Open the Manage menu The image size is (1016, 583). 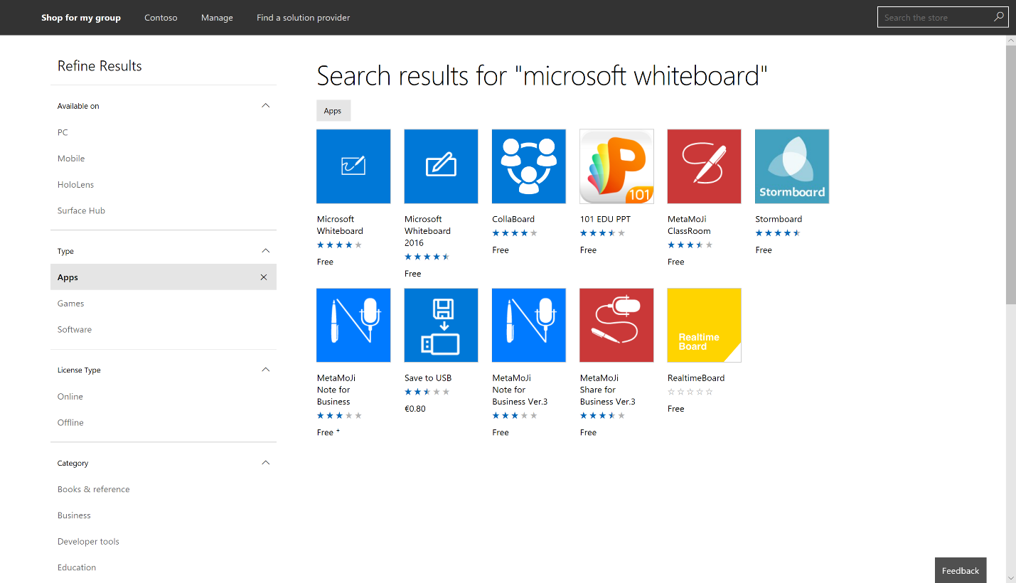coord(217,17)
